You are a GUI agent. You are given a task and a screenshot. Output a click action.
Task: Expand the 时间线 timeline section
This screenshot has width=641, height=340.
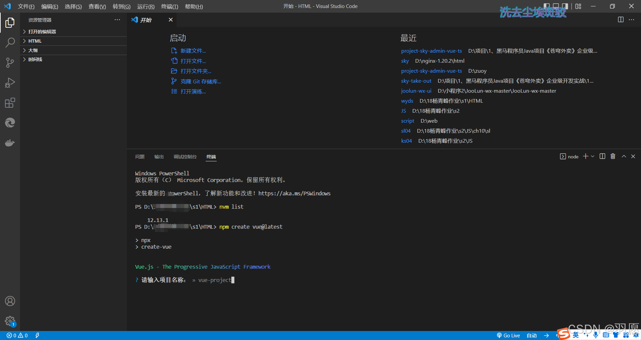click(73, 59)
